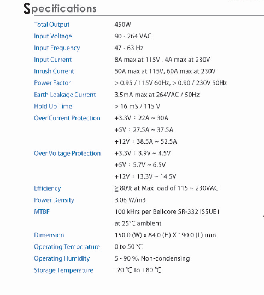Select the Over Voltage Protection label
This screenshot has width=264, height=295.
(67, 154)
